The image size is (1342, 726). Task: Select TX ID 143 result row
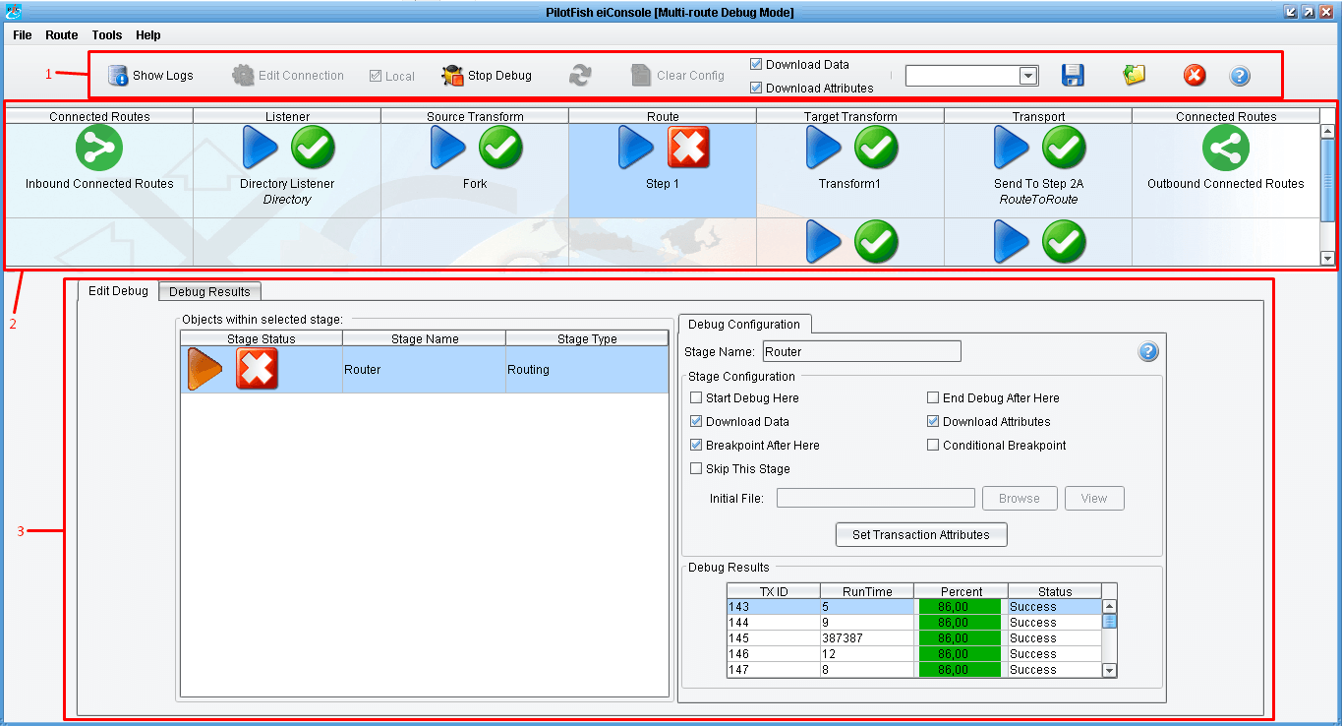[914, 607]
